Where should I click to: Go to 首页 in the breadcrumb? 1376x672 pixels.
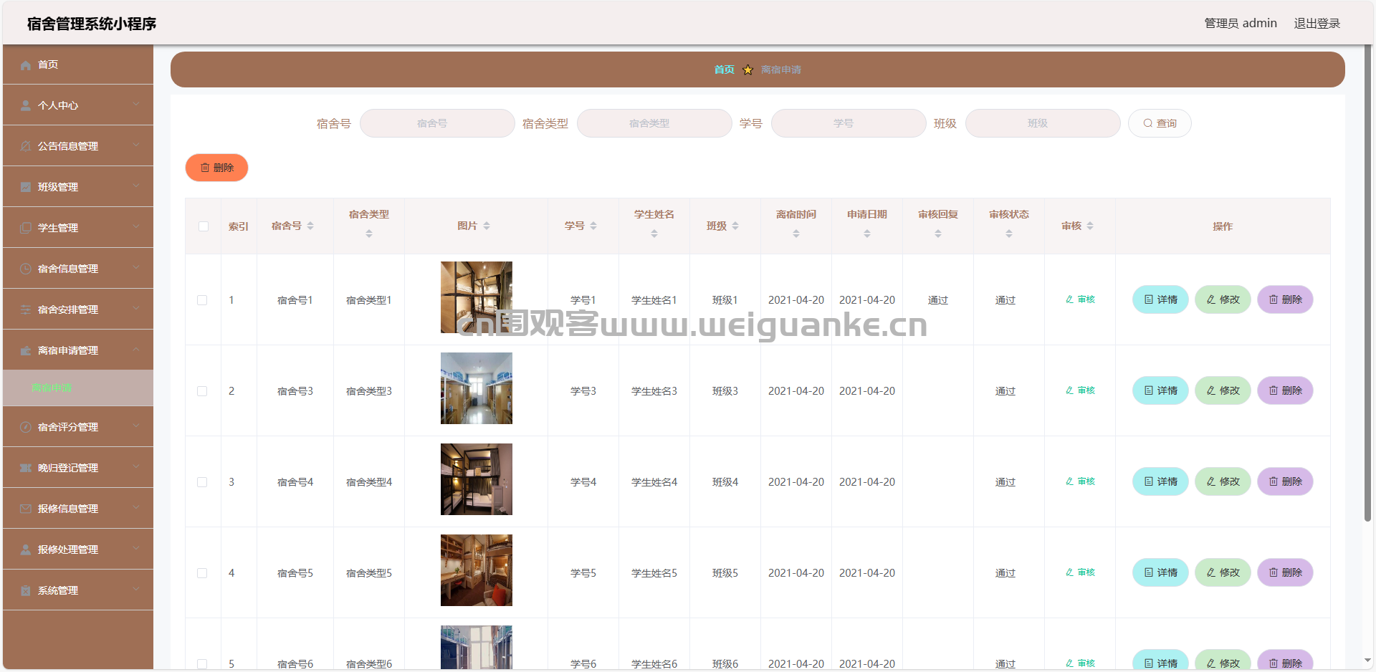click(x=724, y=69)
